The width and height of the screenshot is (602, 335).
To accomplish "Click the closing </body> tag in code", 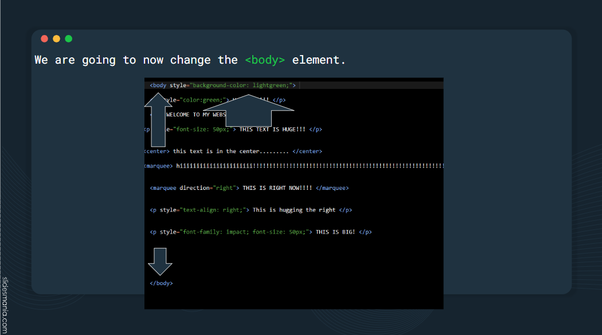I will pos(161,283).
